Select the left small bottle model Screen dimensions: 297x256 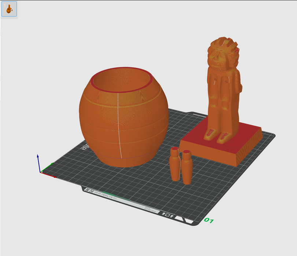pyautogui.click(x=175, y=165)
